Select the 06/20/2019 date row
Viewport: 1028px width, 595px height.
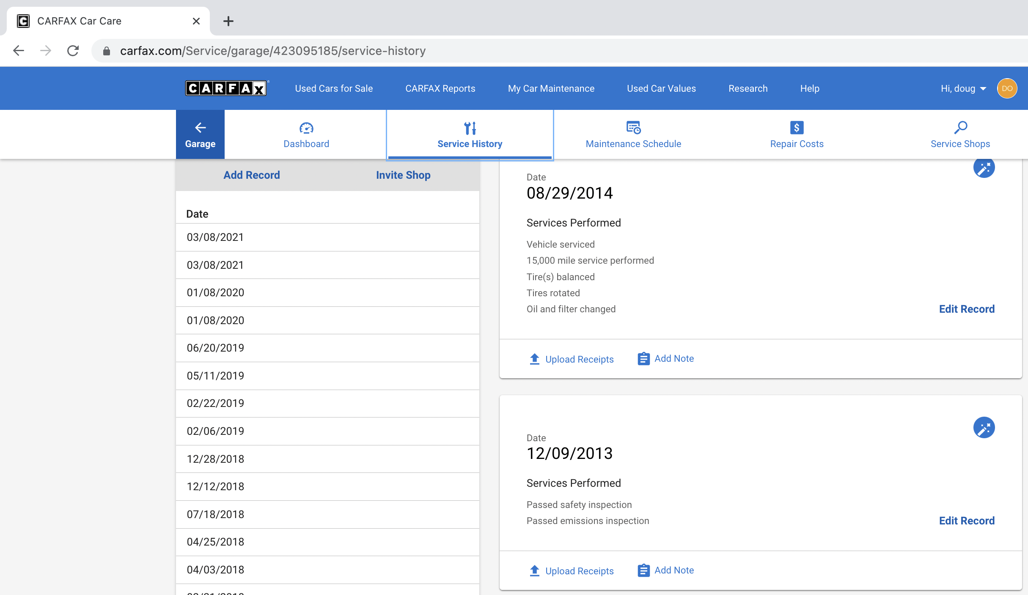pyautogui.click(x=327, y=348)
